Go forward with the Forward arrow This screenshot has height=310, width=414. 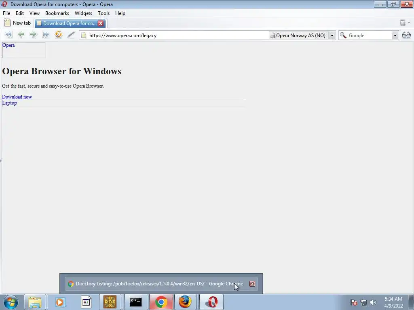click(x=33, y=35)
